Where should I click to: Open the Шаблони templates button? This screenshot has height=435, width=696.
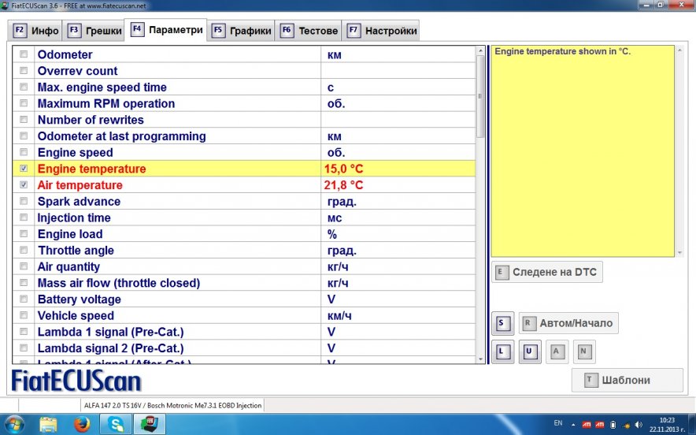(x=627, y=380)
